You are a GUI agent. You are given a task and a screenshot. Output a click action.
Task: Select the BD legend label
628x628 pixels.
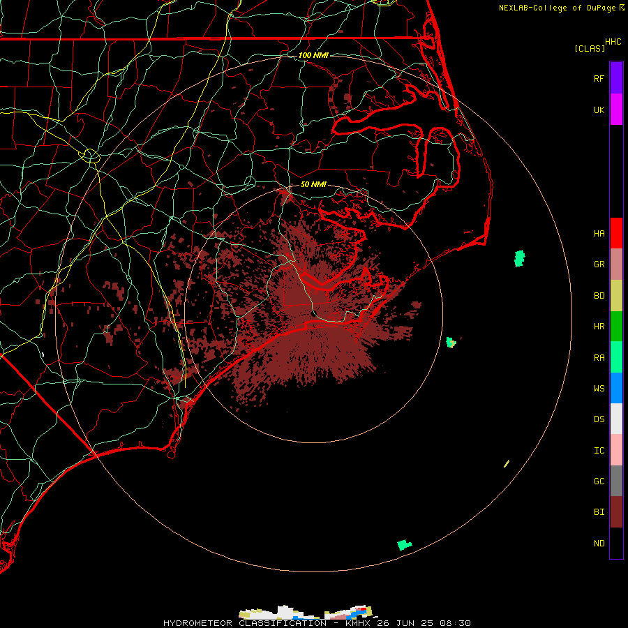(x=599, y=296)
